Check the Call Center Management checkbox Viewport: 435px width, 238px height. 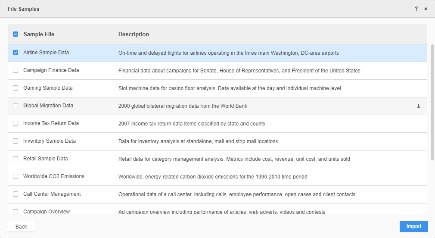(16, 194)
